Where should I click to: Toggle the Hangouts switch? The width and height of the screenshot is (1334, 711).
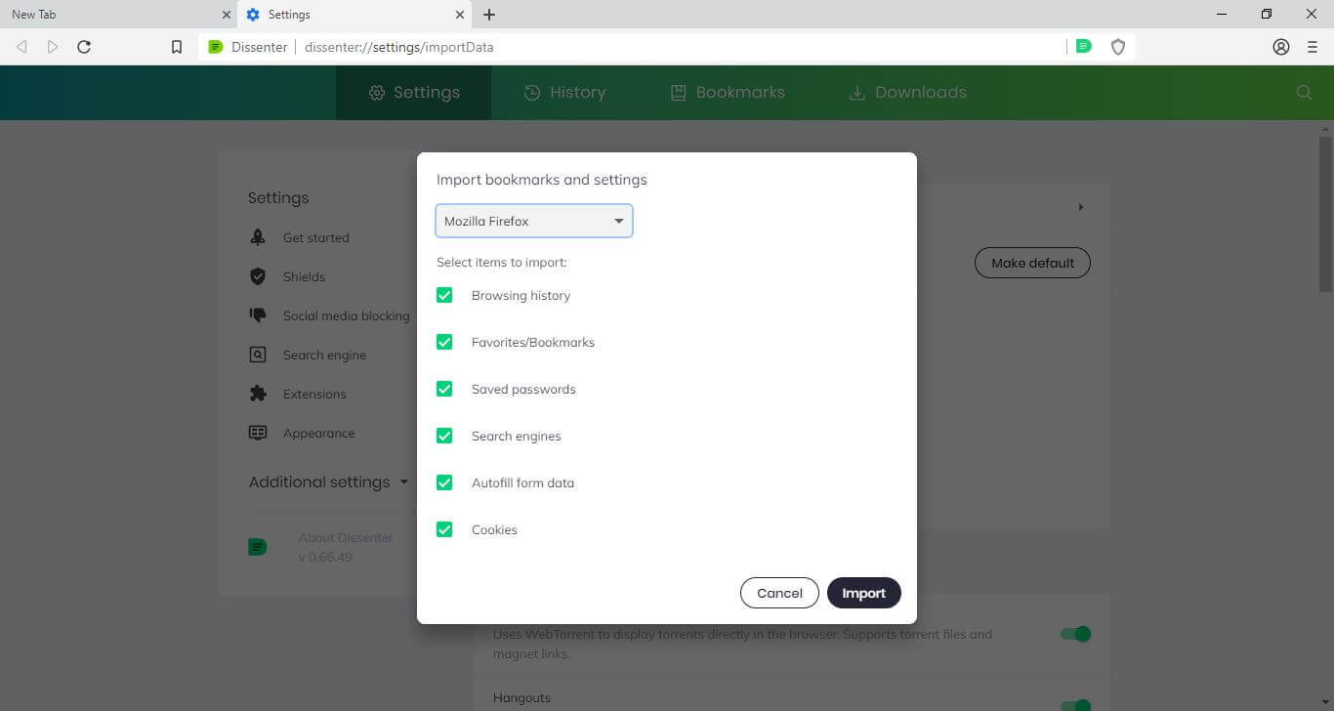[x=1075, y=705]
